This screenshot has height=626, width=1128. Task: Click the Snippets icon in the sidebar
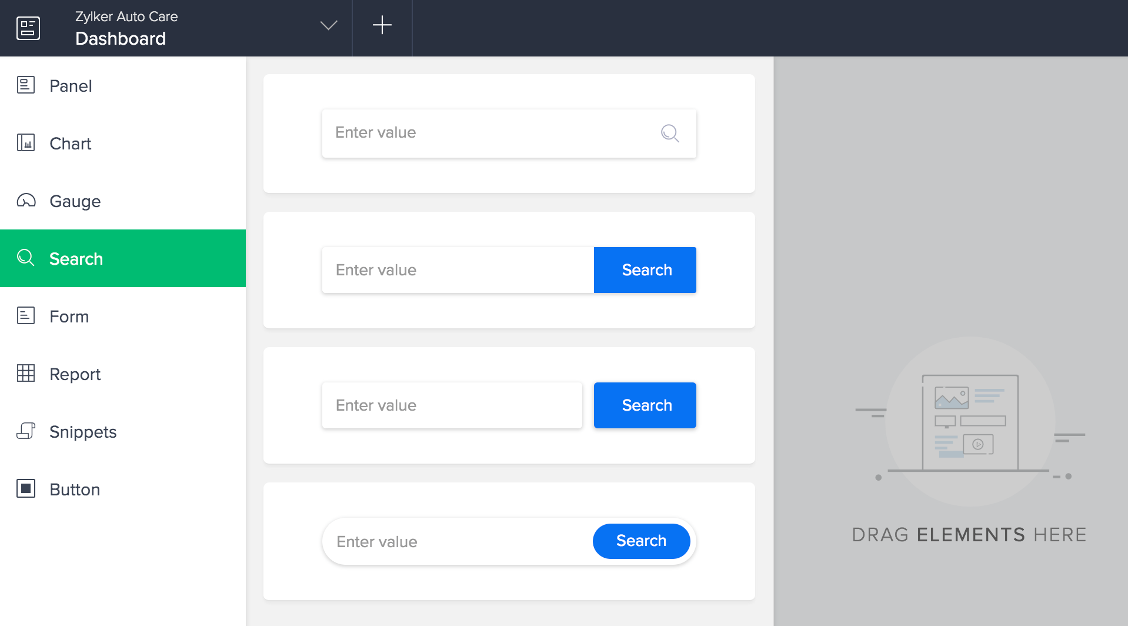pos(26,431)
